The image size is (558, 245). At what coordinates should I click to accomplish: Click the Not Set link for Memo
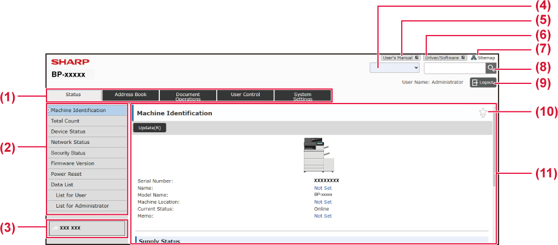click(x=323, y=216)
